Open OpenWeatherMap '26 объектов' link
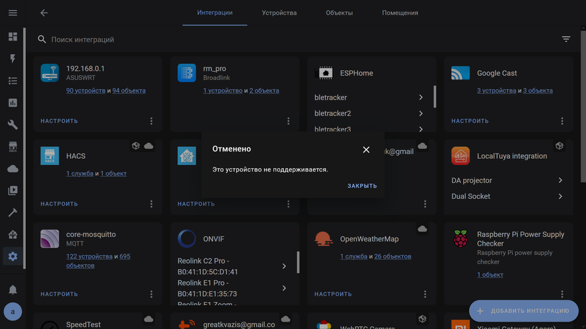Image resolution: width=586 pixels, height=329 pixels. point(392,256)
